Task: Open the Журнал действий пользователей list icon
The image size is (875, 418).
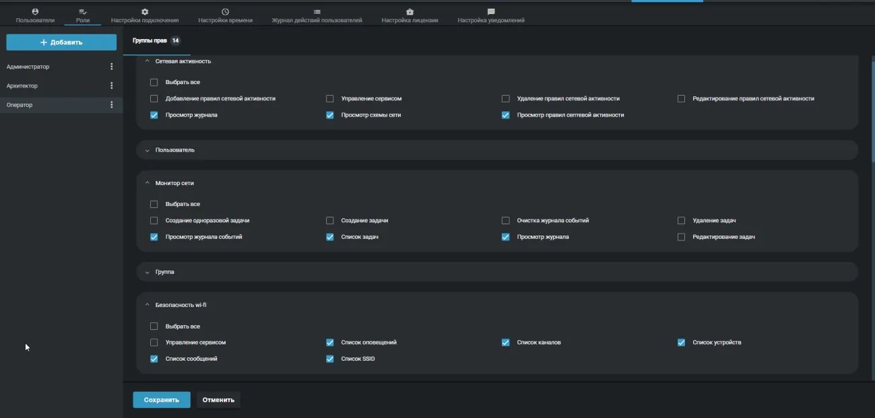Action: pyautogui.click(x=317, y=12)
